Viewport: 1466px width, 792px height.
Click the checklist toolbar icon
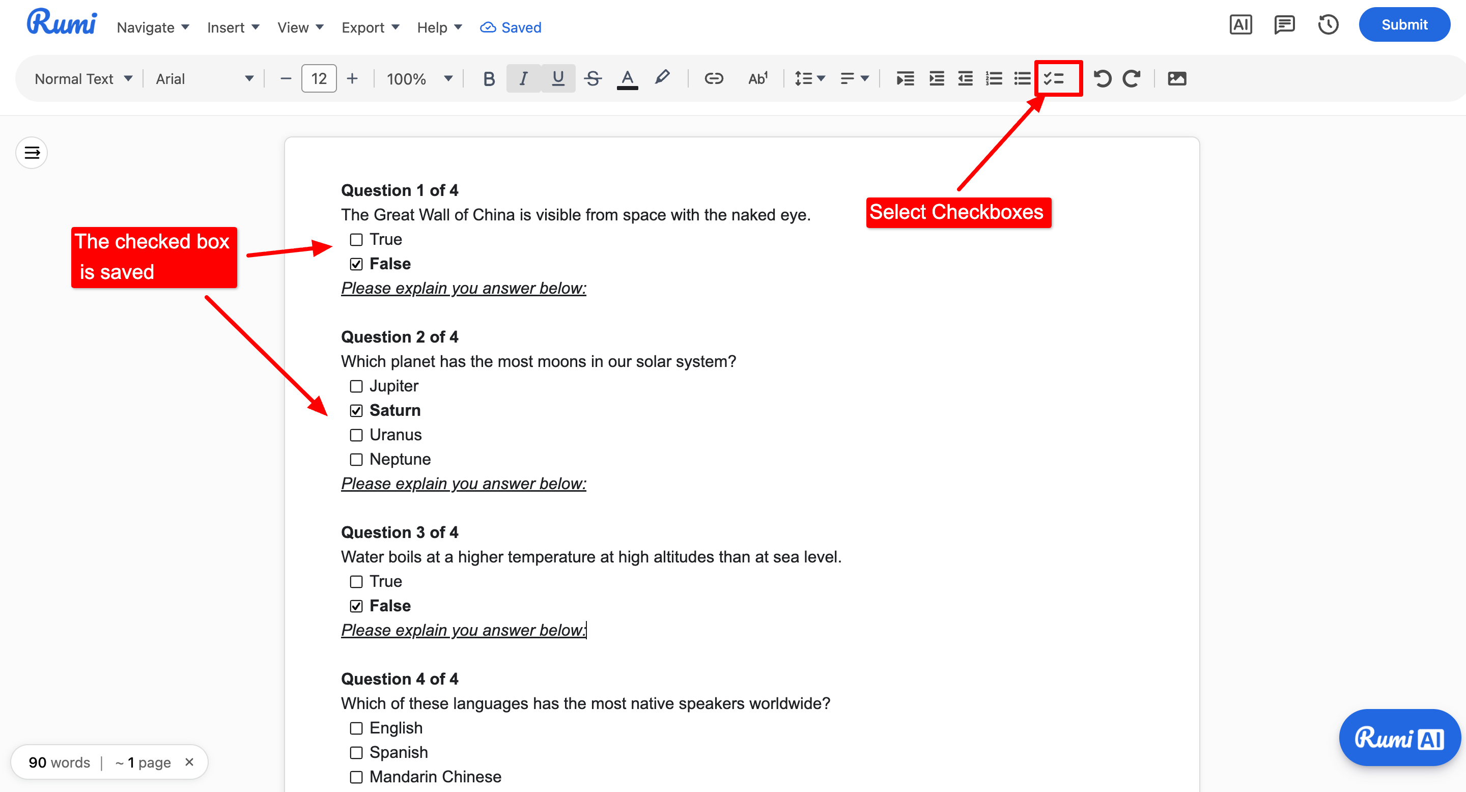coord(1054,78)
